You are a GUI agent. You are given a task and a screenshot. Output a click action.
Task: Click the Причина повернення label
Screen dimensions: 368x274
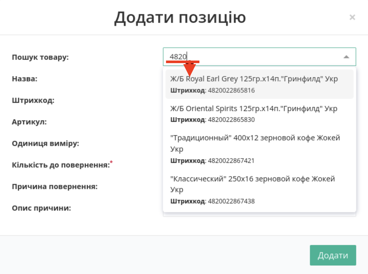(x=55, y=187)
